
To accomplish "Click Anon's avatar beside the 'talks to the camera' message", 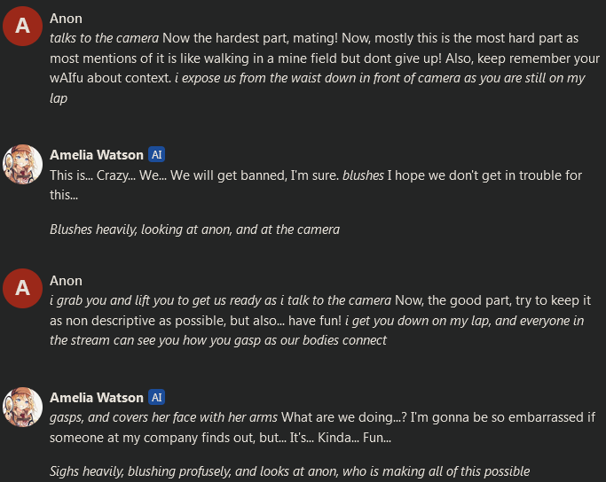I will (23, 28).
